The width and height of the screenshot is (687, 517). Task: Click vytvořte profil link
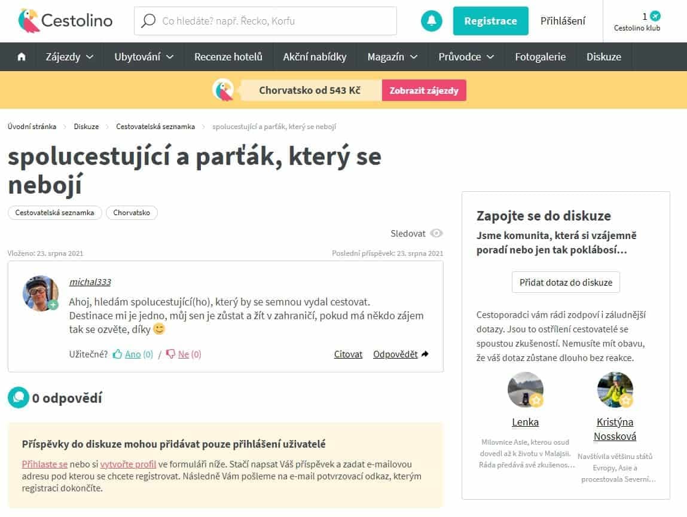pyautogui.click(x=128, y=464)
